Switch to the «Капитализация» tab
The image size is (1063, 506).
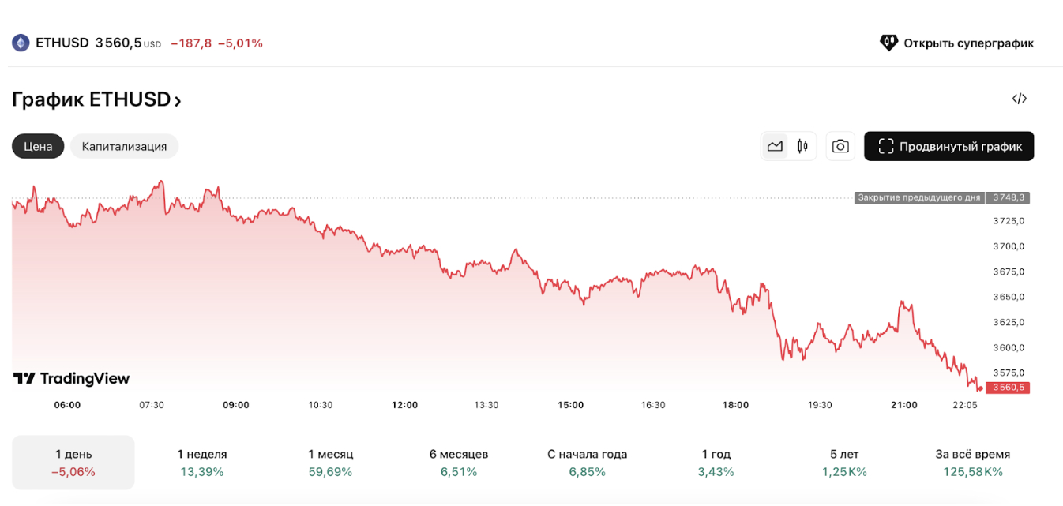click(124, 146)
